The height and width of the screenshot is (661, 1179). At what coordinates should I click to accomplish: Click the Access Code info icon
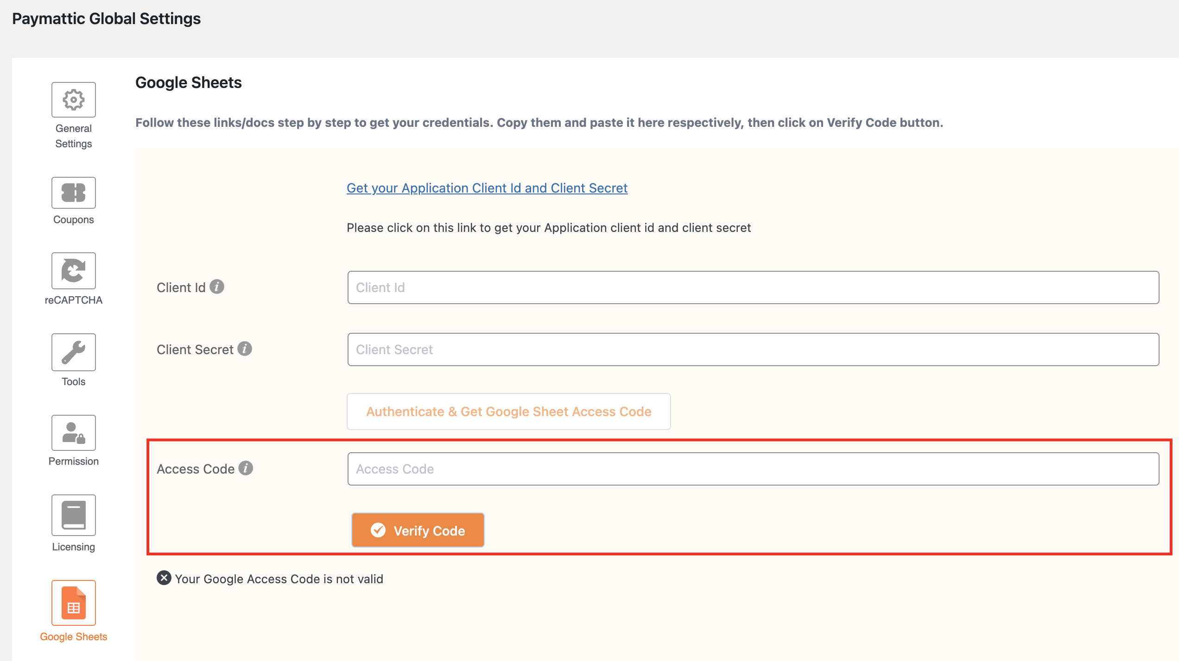pyautogui.click(x=246, y=468)
